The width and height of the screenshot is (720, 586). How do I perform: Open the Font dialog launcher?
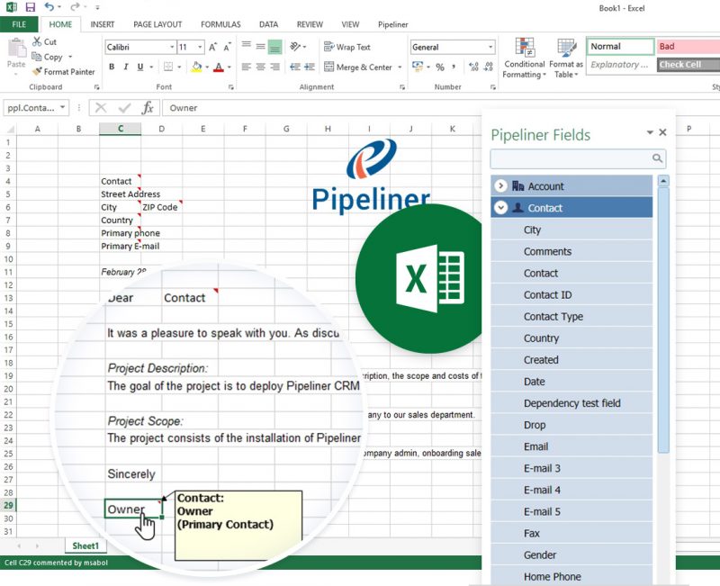(x=231, y=86)
